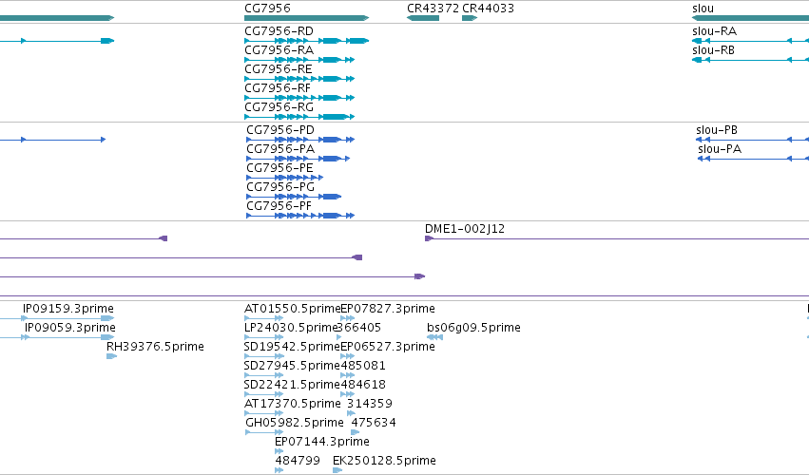
Task: Select EST AT17370.5prime
Action: [x=293, y=404]
